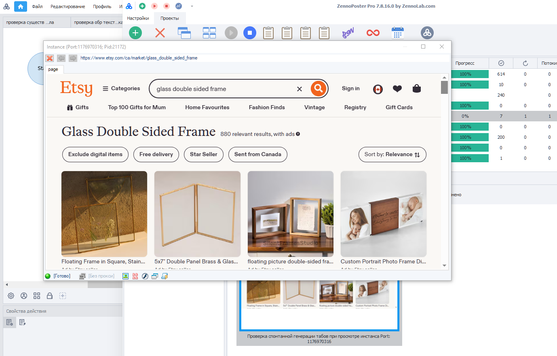
Task: Open the 5x7 Double Panel Brass product image
Action: (x=197, y=214)
